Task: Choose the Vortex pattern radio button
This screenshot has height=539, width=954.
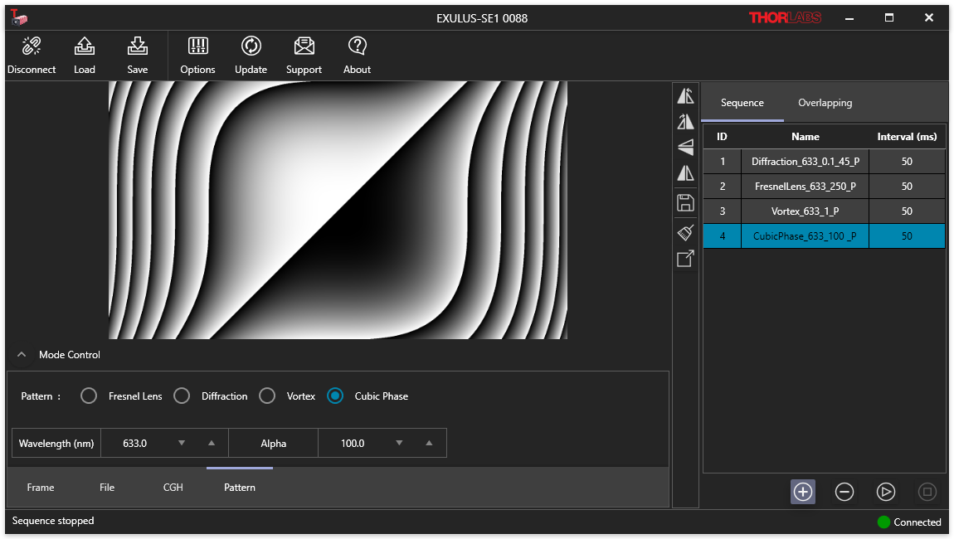Action: (267, 396)
